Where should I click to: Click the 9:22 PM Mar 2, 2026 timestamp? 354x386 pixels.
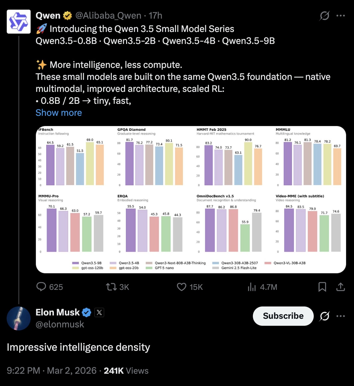click(x=52, y=371)
